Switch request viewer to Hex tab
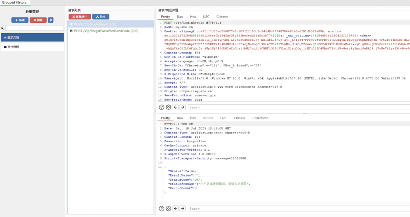The height and width of the screenshot is (217, 410). 193,17
